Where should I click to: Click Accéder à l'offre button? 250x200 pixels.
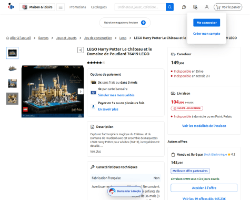pos(204,188)
